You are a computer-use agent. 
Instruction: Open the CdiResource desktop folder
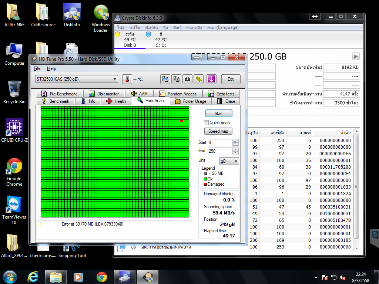coord(43,15)
